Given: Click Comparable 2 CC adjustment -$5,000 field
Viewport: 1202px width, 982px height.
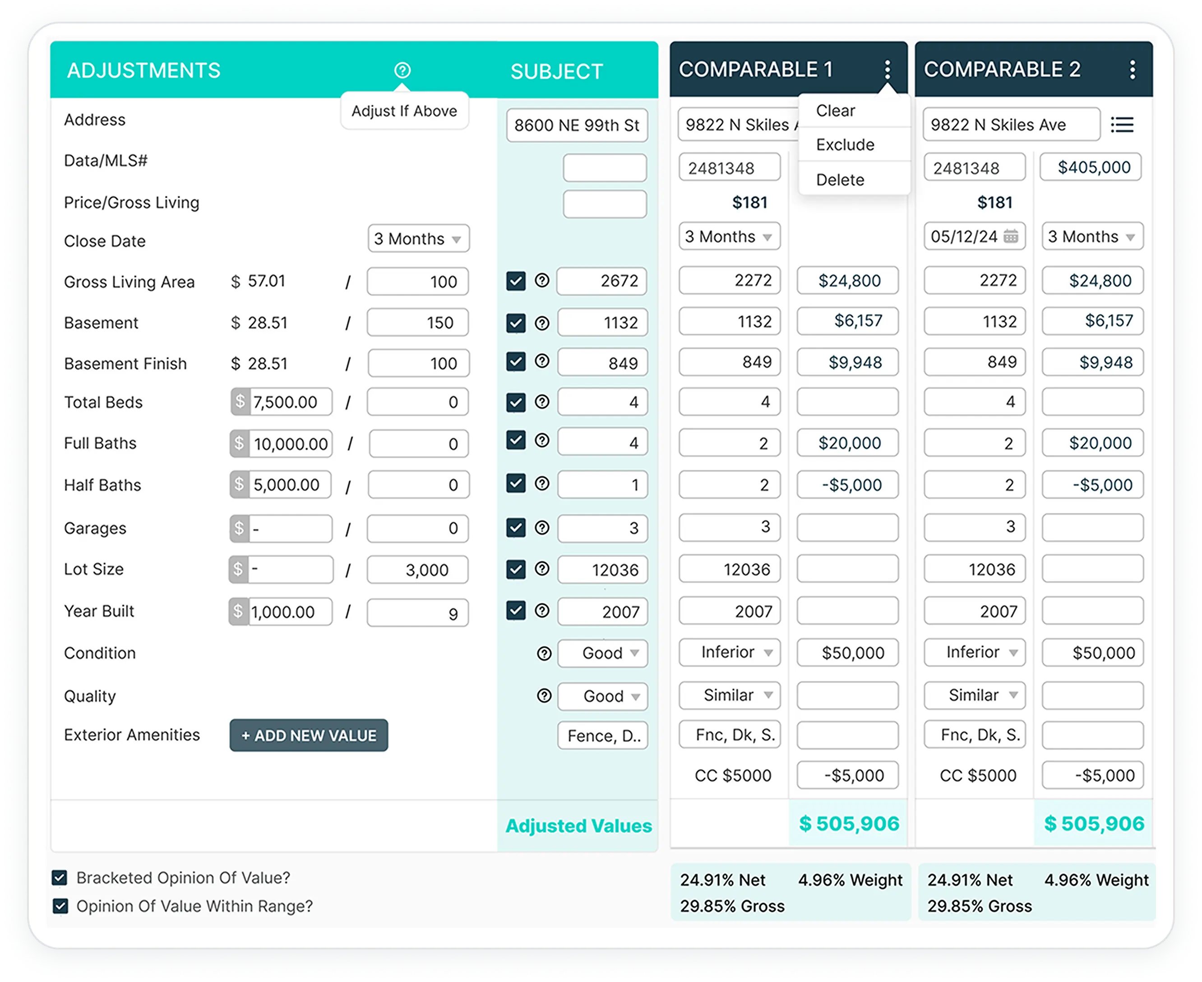Looking at the screenshot, I should [1092, 775].
